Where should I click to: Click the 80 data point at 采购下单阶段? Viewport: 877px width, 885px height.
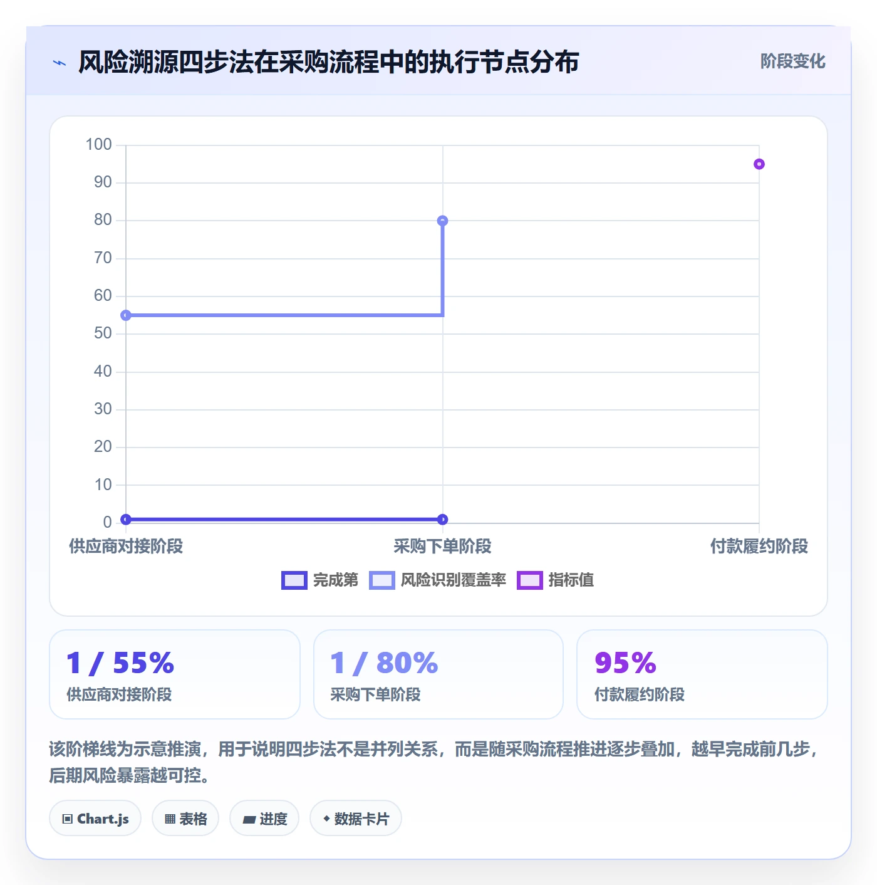[442, 221]
